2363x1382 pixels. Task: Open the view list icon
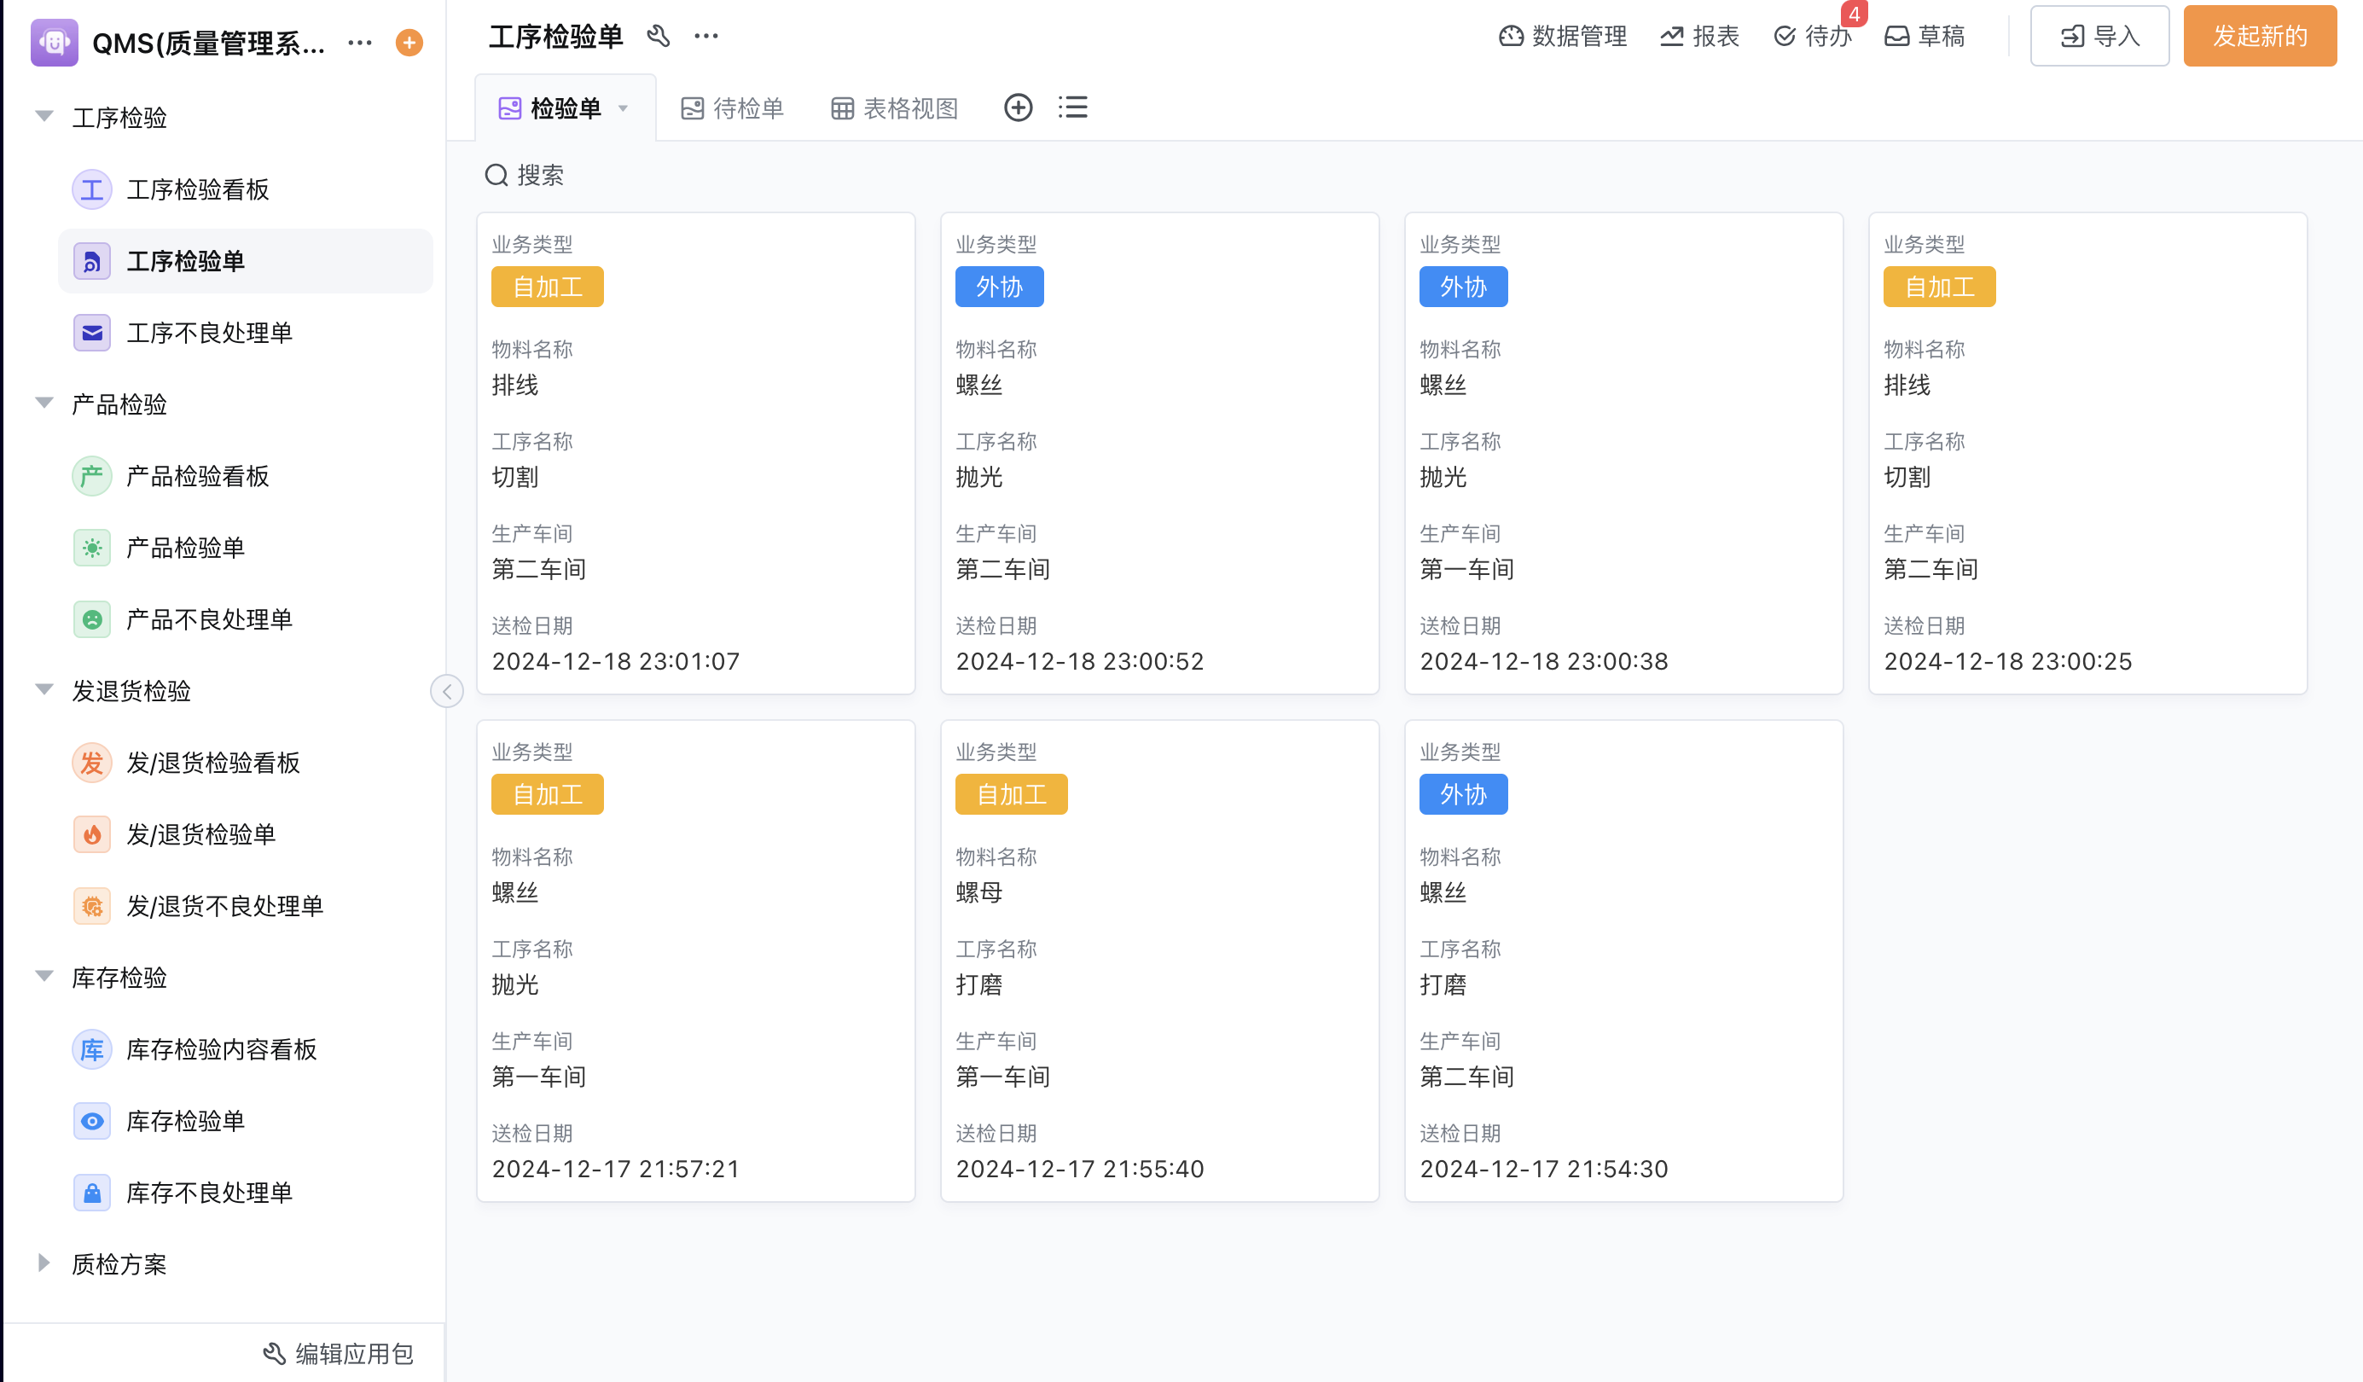[x=1072, y=107]
